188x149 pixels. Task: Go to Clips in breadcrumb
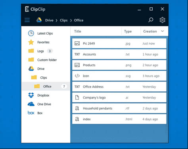(x=64, y=20)
